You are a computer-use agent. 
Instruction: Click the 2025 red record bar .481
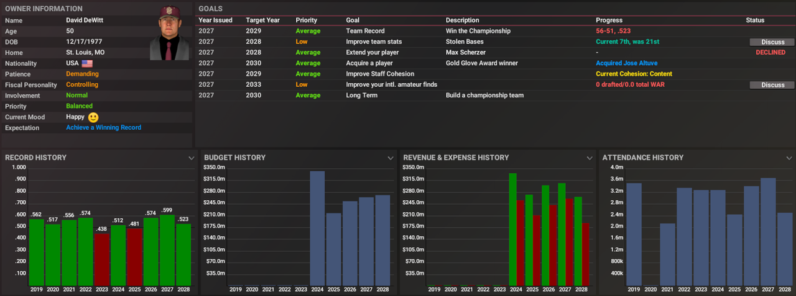tap(134, 257)
